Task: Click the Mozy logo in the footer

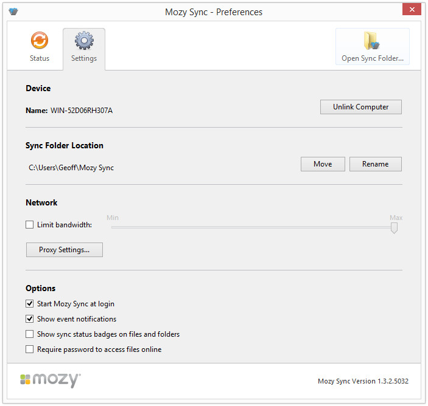Action: click(x=51, y=380)
